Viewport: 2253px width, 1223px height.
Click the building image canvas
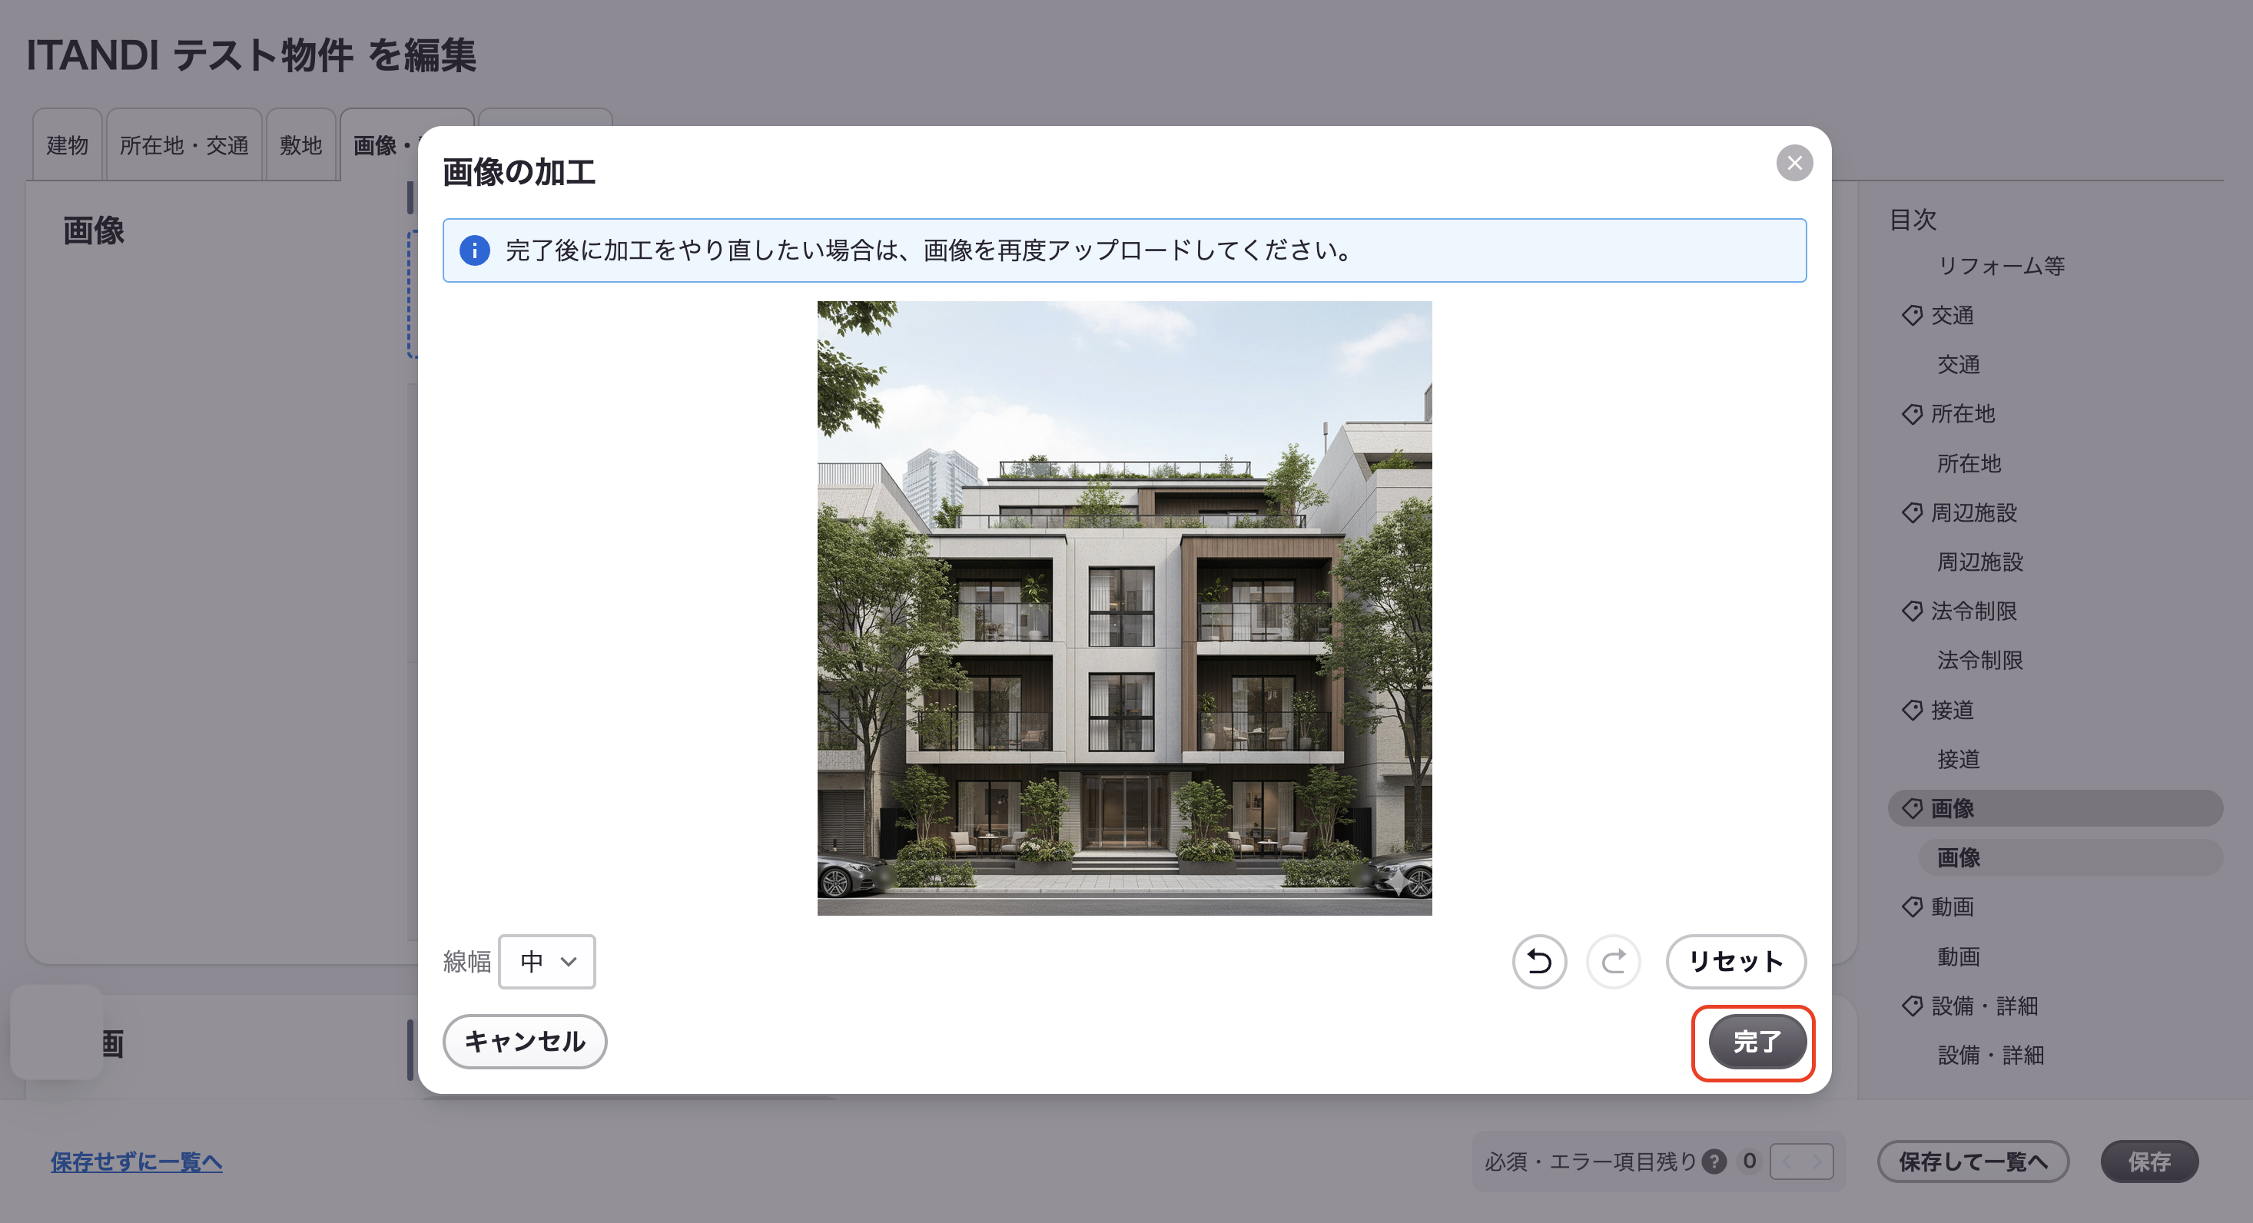[1124, 608]
